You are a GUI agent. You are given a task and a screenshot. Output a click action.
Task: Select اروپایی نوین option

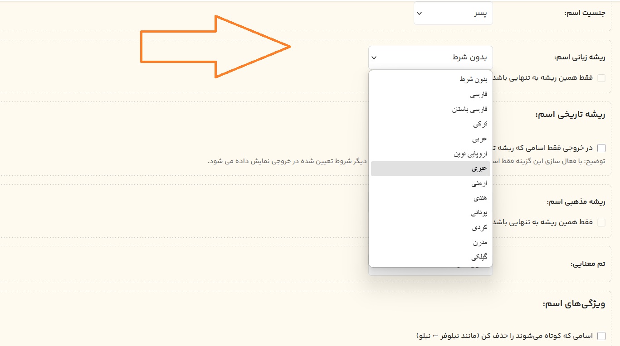coord(430,154)
